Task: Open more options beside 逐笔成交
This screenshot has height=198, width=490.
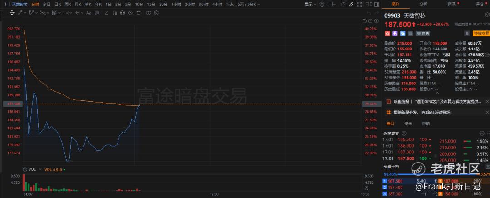Action: tap(481, 133)
